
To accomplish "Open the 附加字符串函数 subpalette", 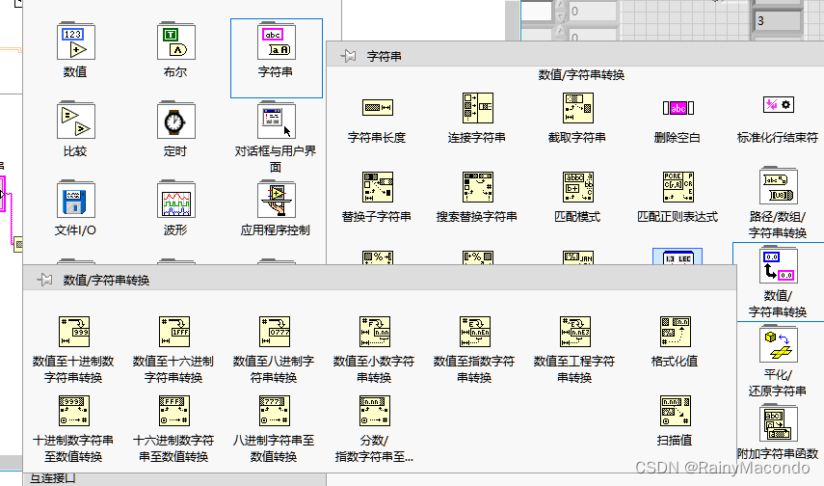I will pyautogui.click(x=779, y=423).
